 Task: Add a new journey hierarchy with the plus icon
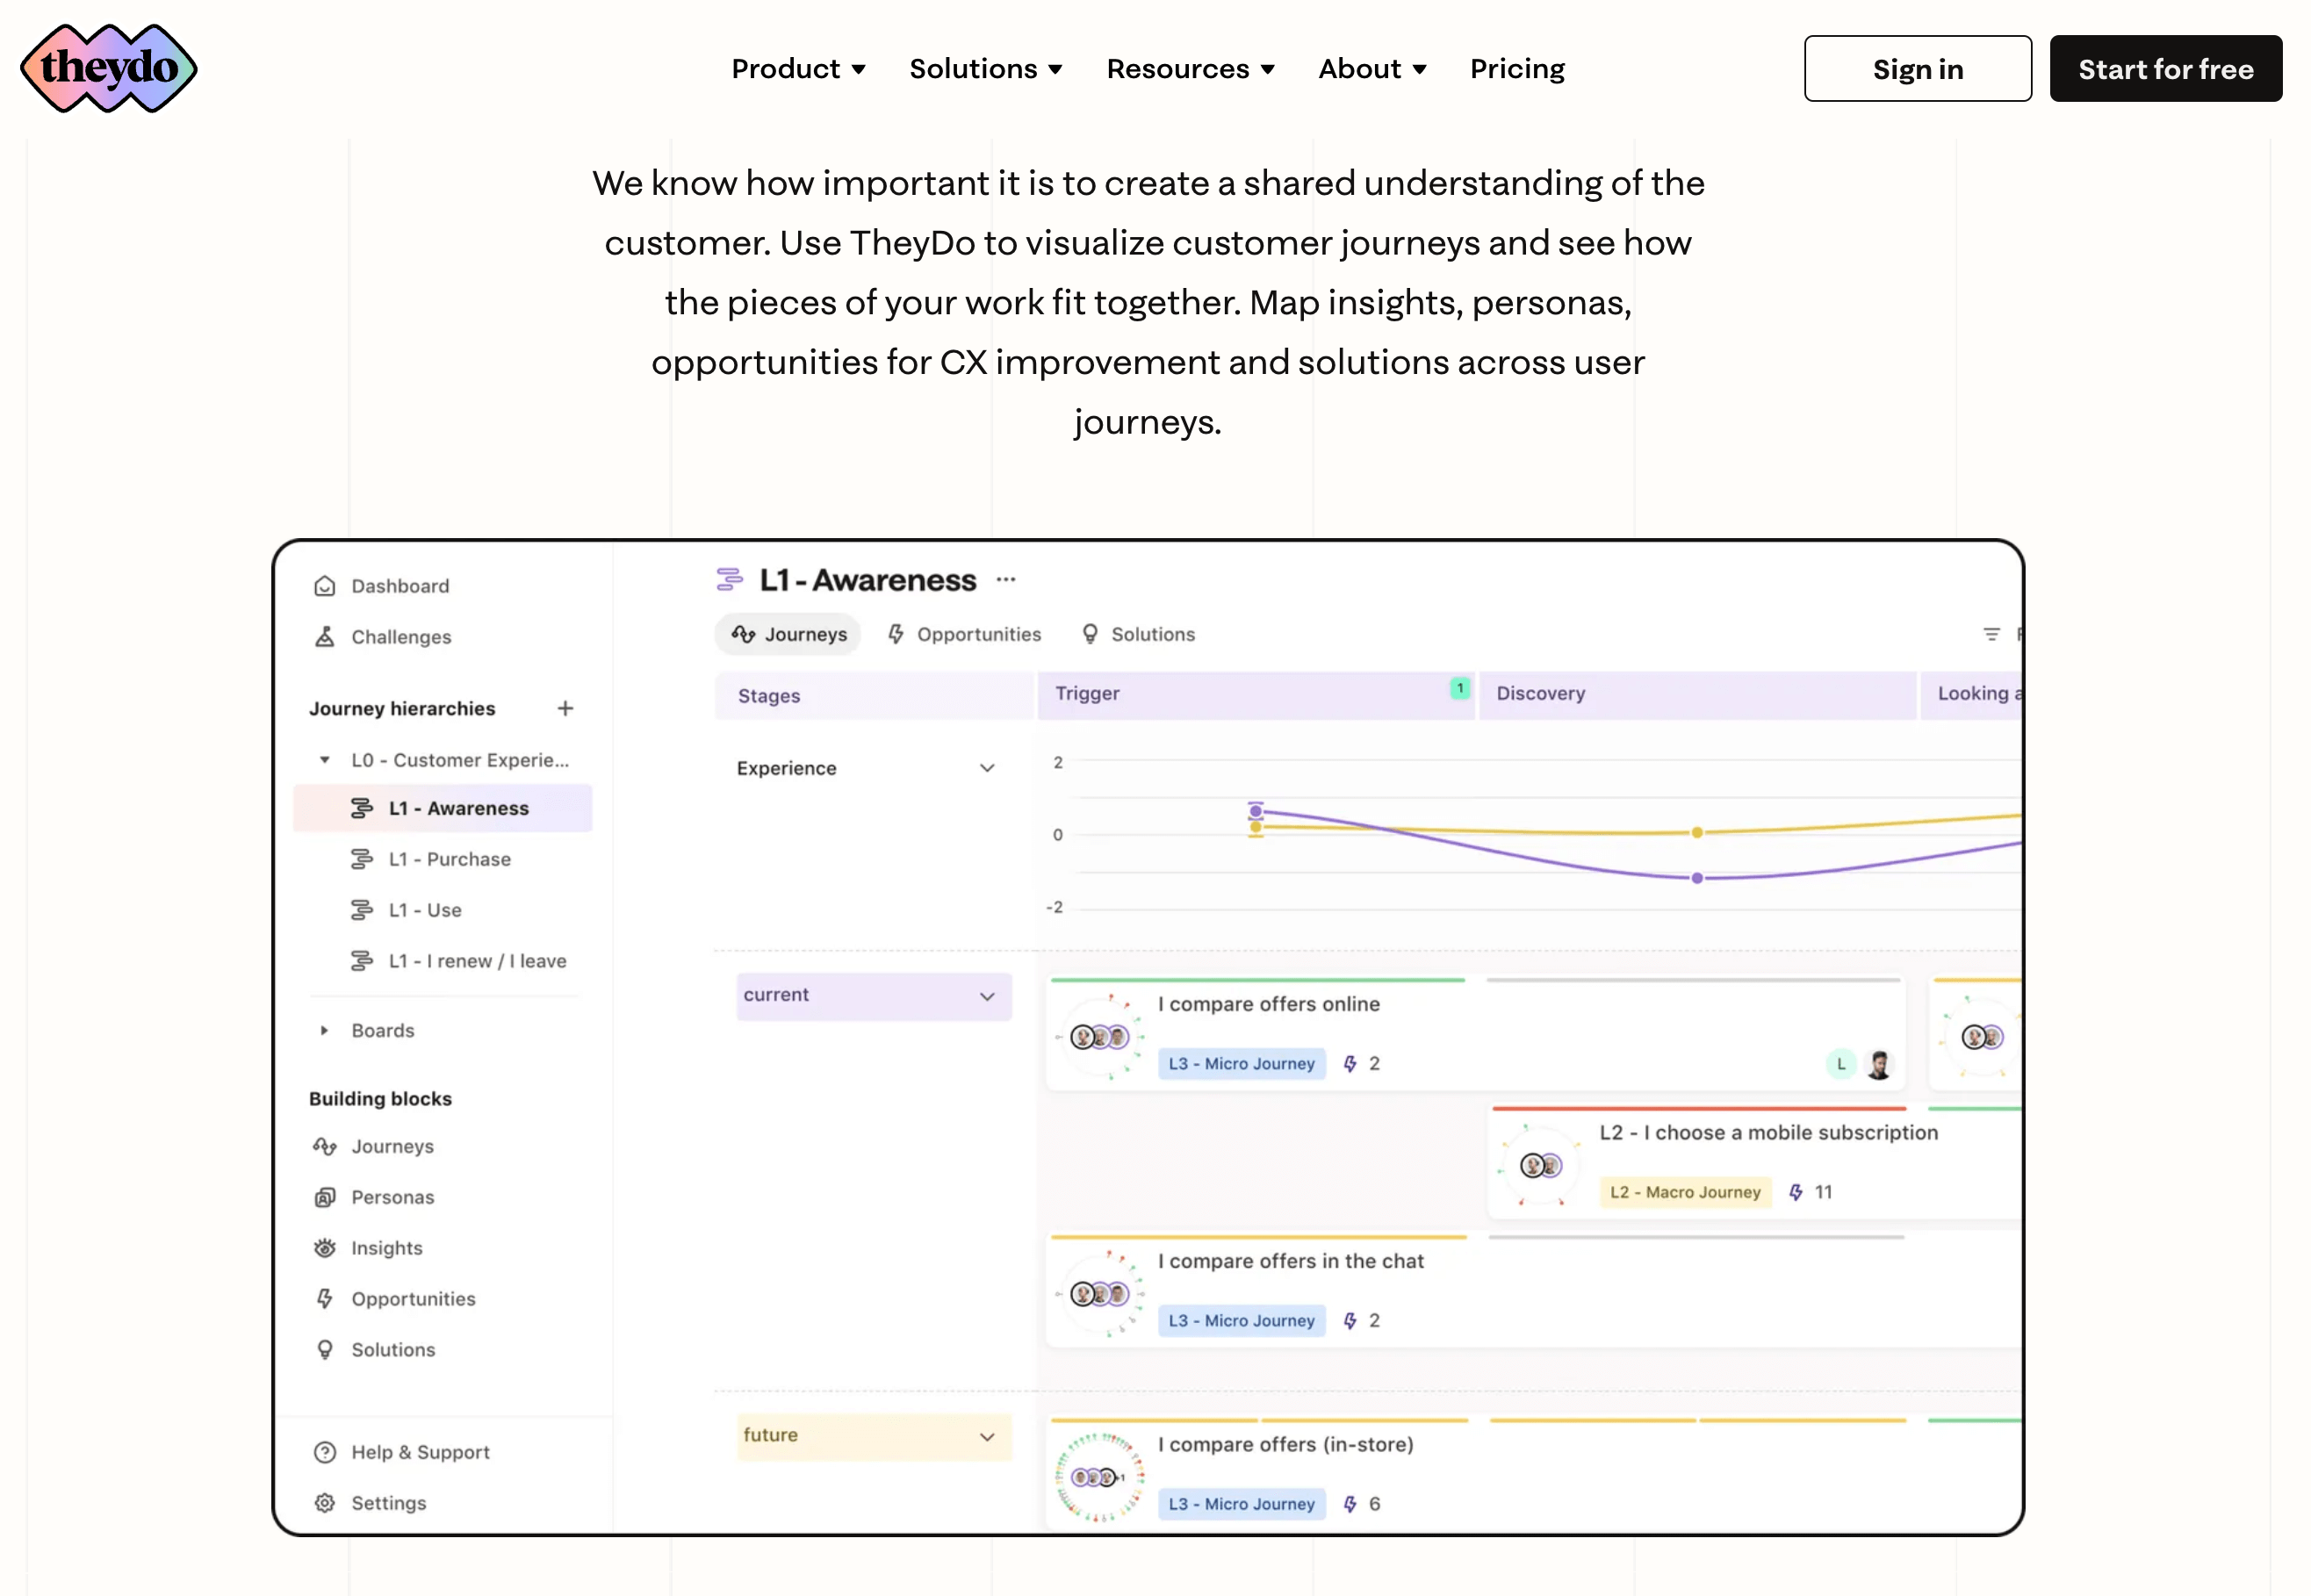tap(565, 708)
